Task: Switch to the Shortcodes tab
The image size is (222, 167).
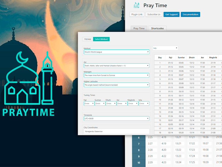Action: point(157,28)
